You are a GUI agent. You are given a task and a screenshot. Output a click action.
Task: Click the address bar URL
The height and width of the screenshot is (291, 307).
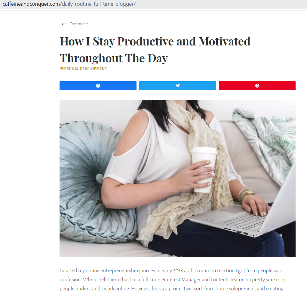[69, 4]
